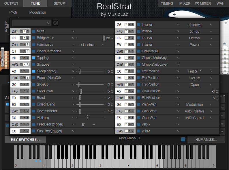
Task: Click T mode button on C6 row
Action: tap(126, 71)
